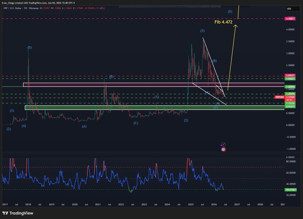The width and height of the screenshot is (303, 219).
Task: Click the (B) wave label near 2021 peak
Action: tap(111, 77)
